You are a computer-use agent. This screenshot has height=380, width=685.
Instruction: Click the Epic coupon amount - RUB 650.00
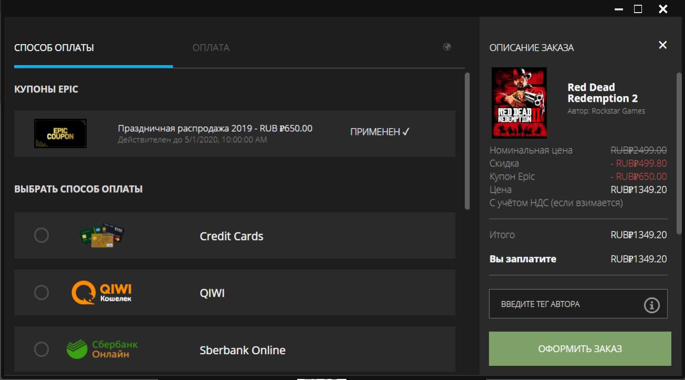[x=639, y=176]
